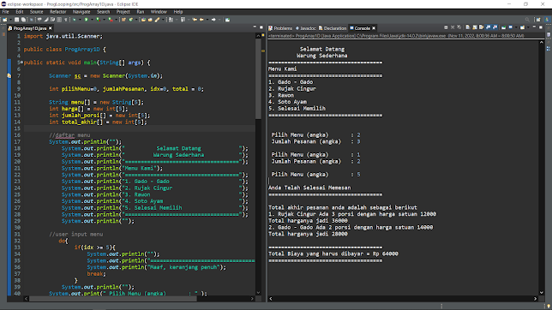This screenshot has width=552, height=310.
Task: Open the Source menu
Action: click(x=36, y=12)
